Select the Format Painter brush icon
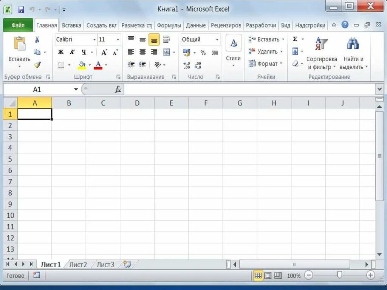The image size is (387, 290). (x=37, y=65)
